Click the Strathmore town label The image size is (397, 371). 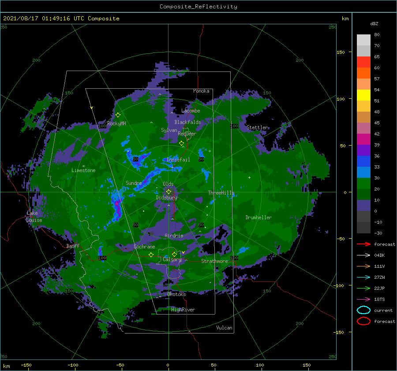point(215,261)
